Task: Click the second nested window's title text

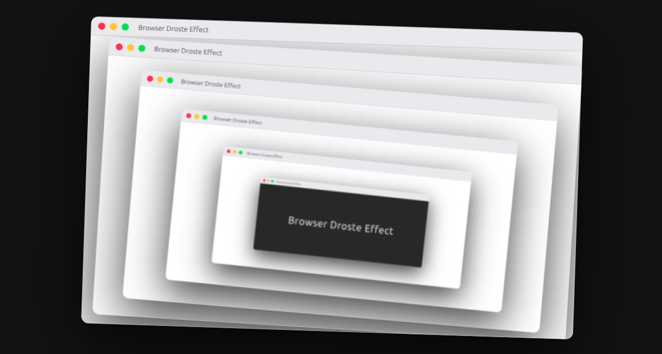Action: pos(188,51)
